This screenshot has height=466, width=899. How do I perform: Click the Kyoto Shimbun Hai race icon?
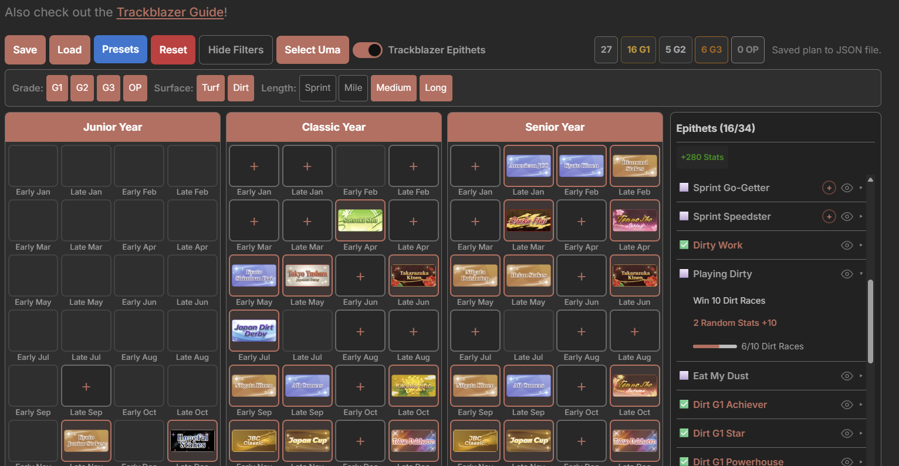(x=254, y=275)
